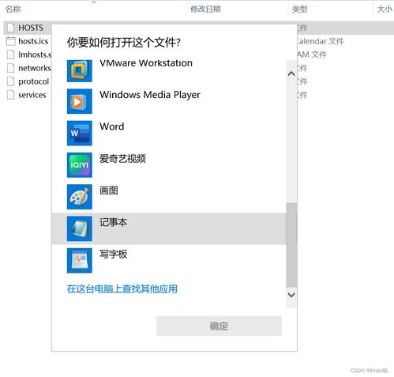Viewport: 394px width, 377px height.
Task: Pick the 写字板 WordPad icon
Action: (80, 261)
